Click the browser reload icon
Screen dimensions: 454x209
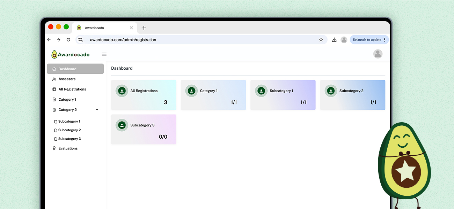tap(68, 40)
